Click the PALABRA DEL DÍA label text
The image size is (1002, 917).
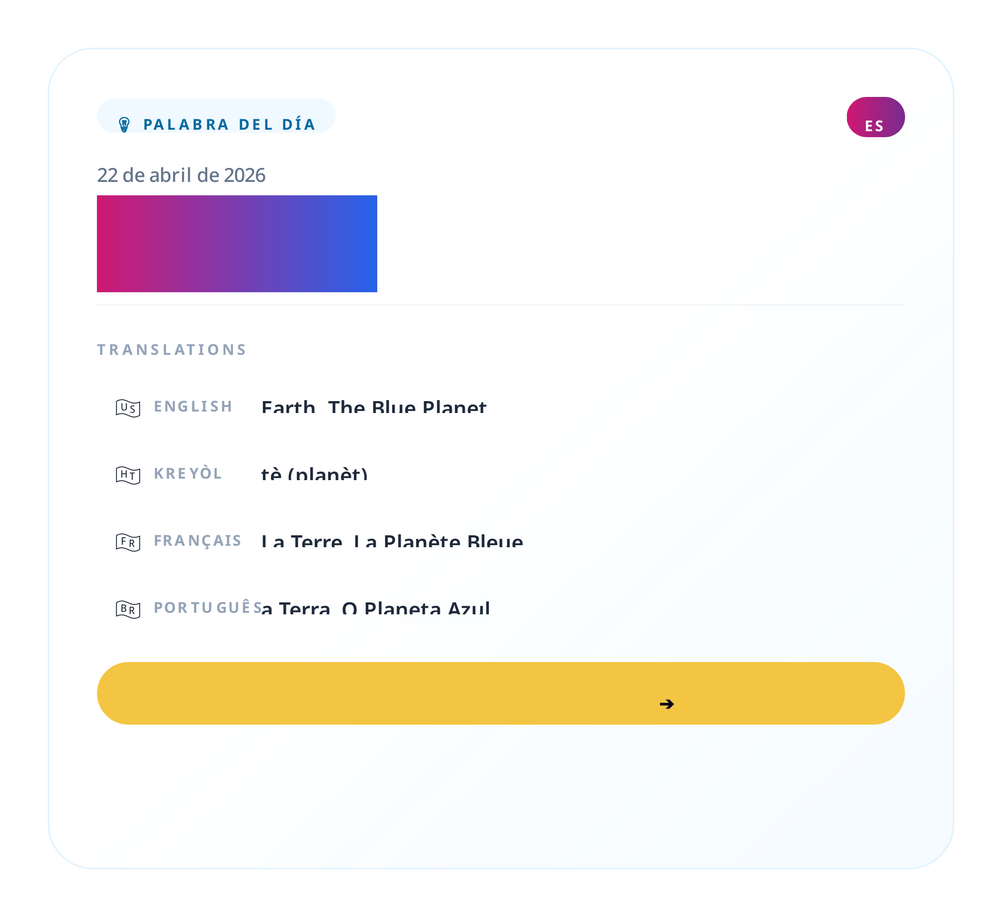[x=229, y=124]
